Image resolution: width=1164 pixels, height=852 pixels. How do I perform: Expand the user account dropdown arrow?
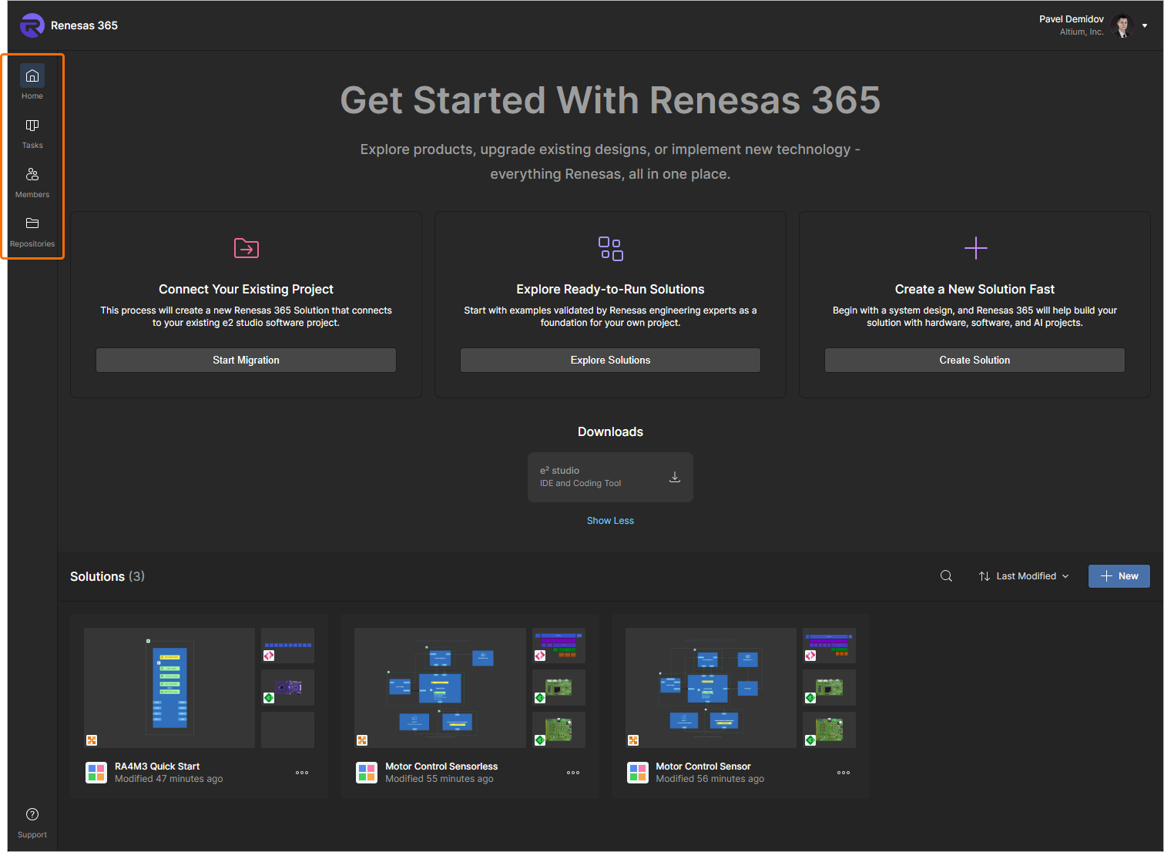1145,25
